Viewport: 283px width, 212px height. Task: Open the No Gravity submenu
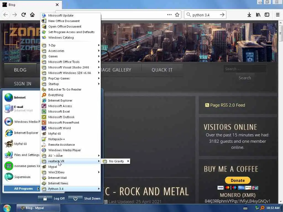[116, 161]
